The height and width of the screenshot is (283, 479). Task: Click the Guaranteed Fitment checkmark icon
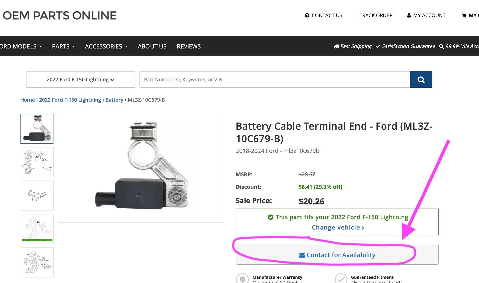click(x=341, y=278)
